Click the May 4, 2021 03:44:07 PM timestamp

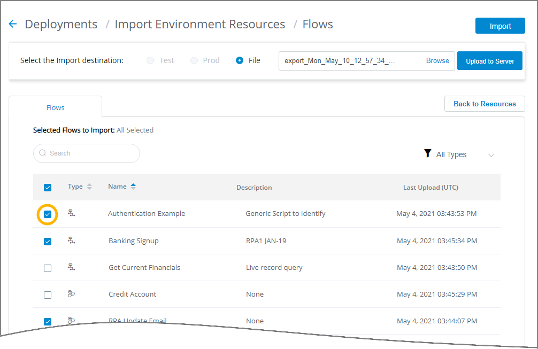(x=437, y=321)
